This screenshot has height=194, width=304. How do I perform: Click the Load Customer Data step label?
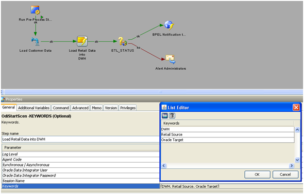click(x=35, y=50)
